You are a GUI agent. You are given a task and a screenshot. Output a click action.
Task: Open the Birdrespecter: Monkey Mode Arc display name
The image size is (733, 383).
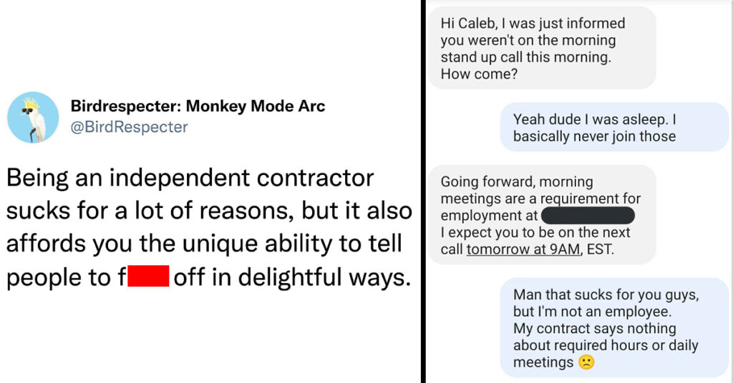pyautogui.click(x=198, y=106)
